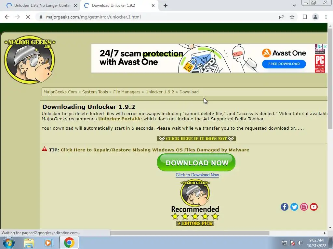Go to File Managers breadcrumb
The image size is (333, 249).
[x=127, y=92]
